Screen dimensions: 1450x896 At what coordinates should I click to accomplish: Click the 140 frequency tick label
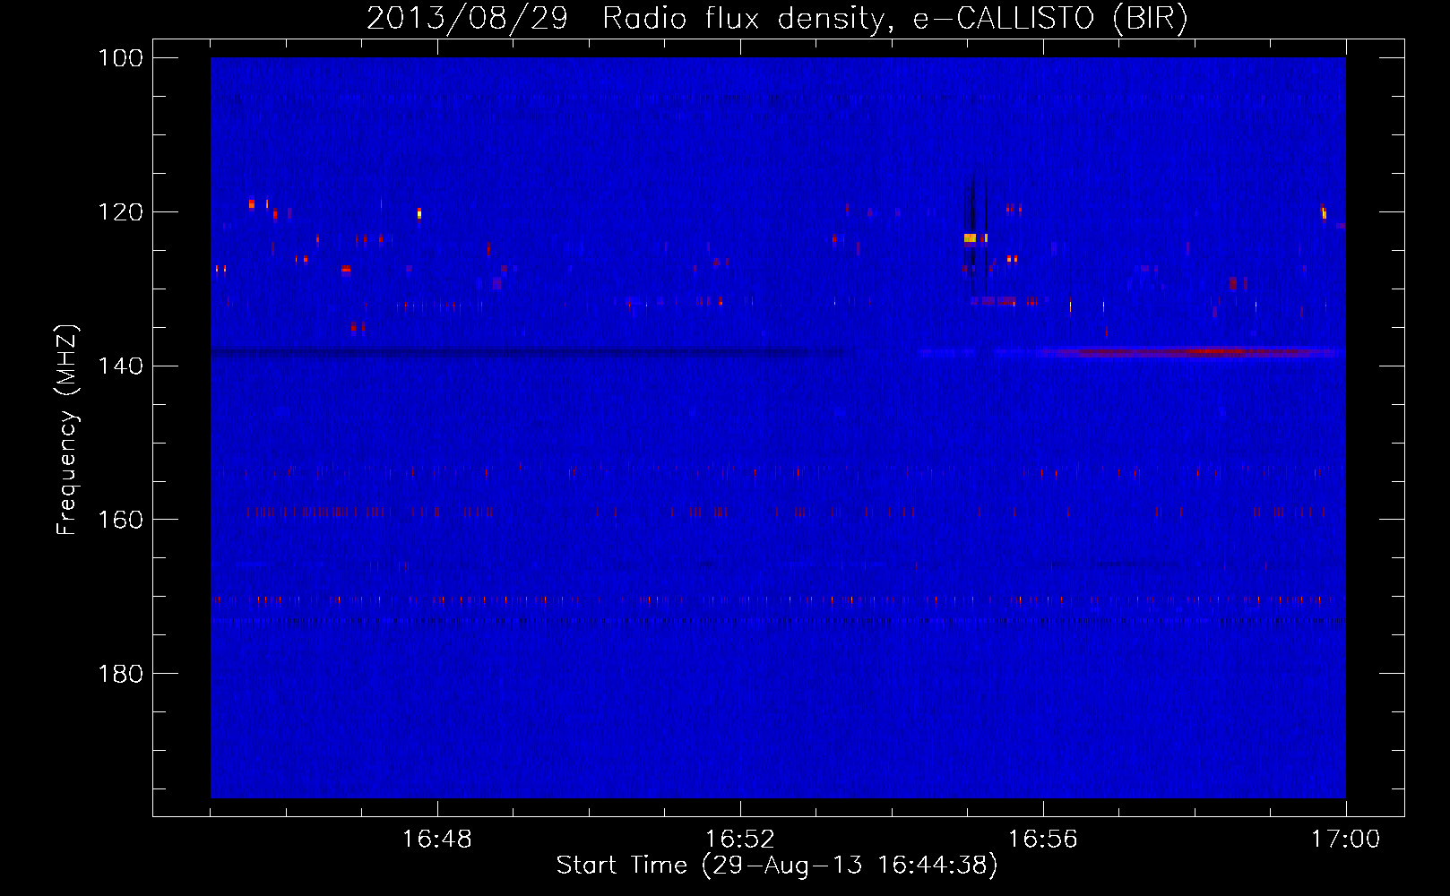point(121,366)
